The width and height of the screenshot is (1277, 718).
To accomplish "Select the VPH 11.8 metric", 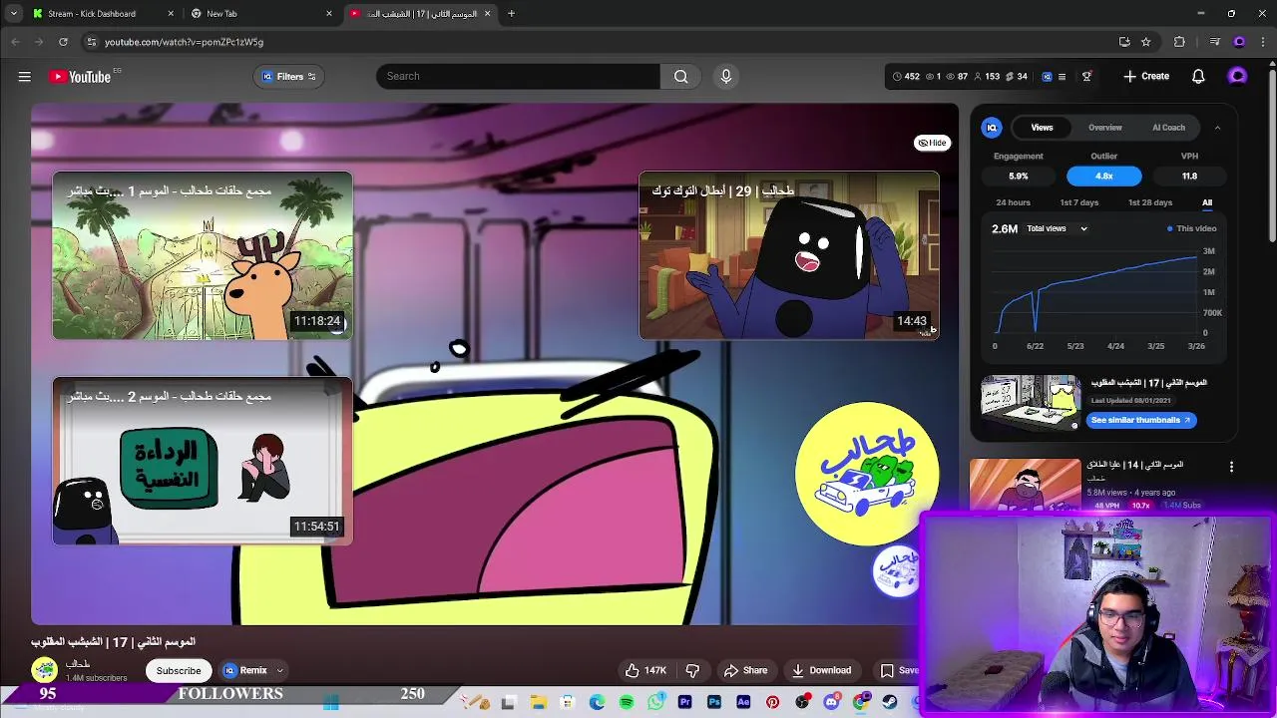I will pos(1189,176).
